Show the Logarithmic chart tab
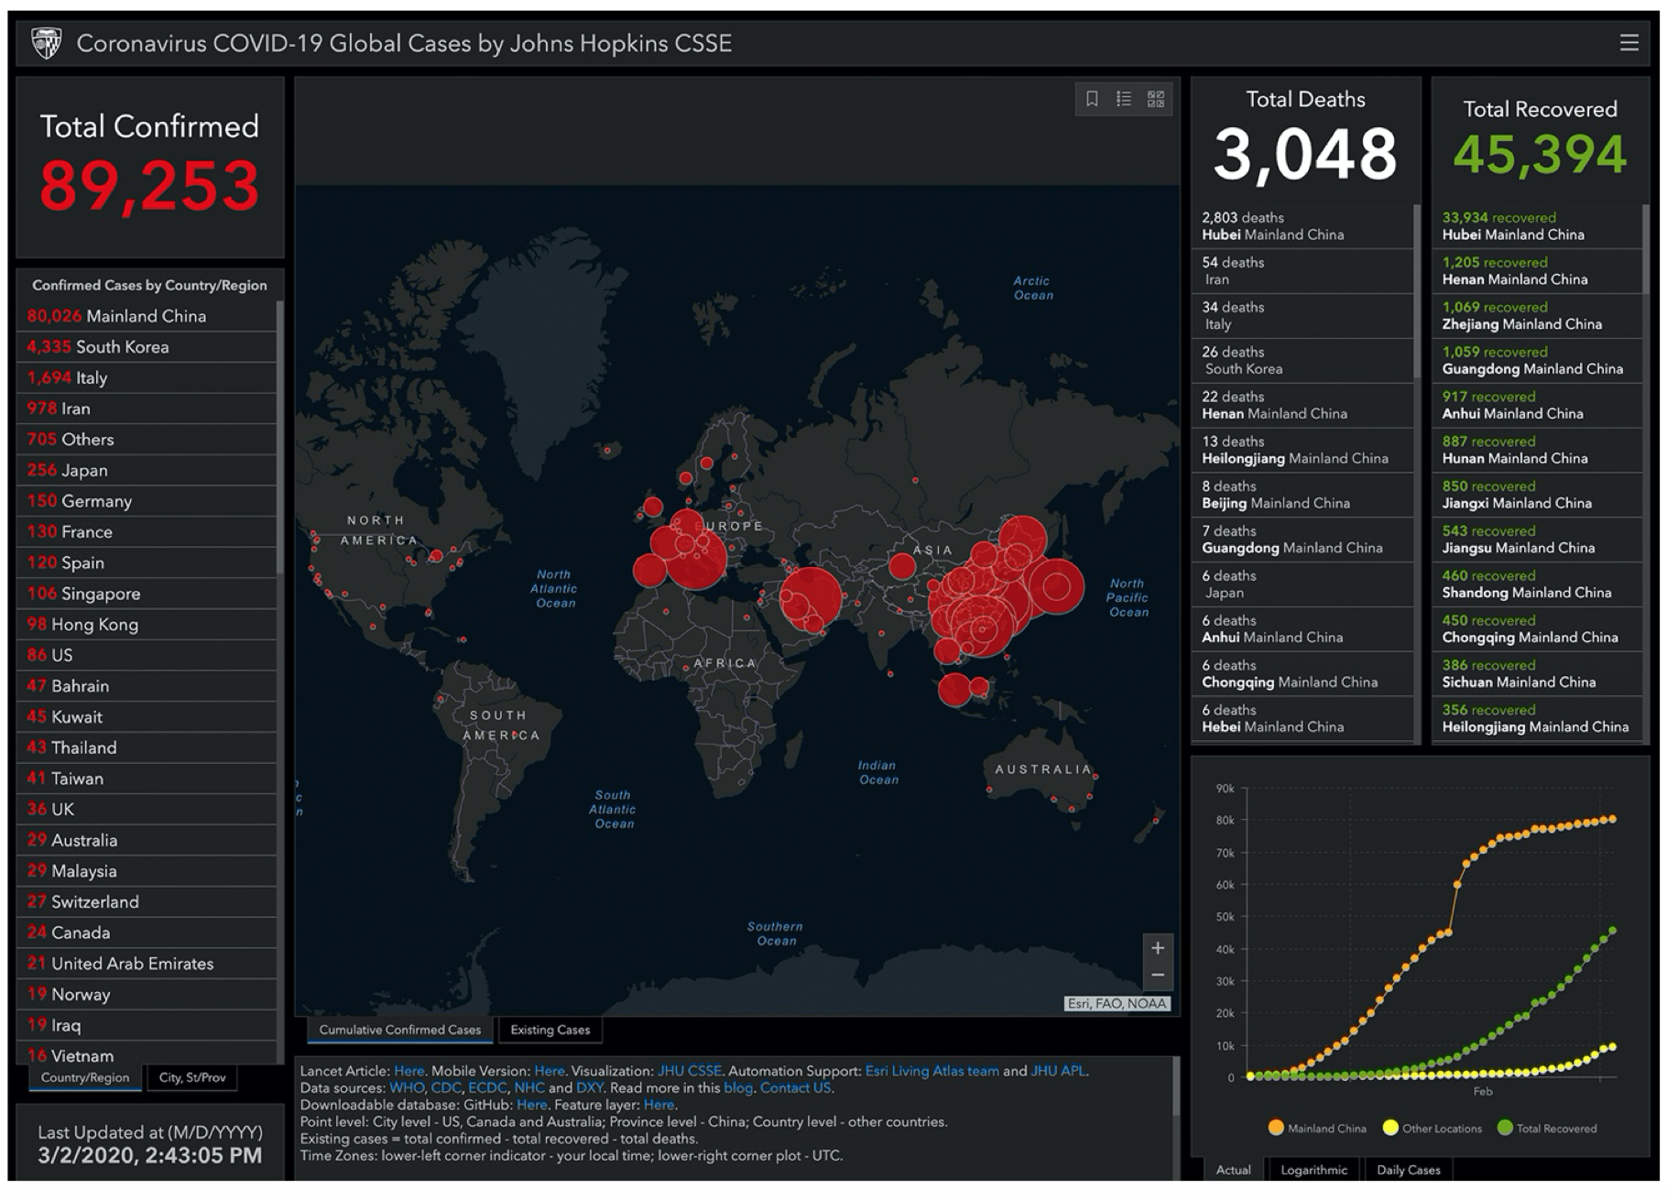This screenshot has height=1200, width=1667. coord(1313,1170)
